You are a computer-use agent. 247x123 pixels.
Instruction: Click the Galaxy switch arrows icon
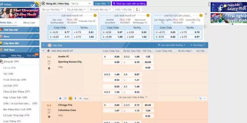2,4
